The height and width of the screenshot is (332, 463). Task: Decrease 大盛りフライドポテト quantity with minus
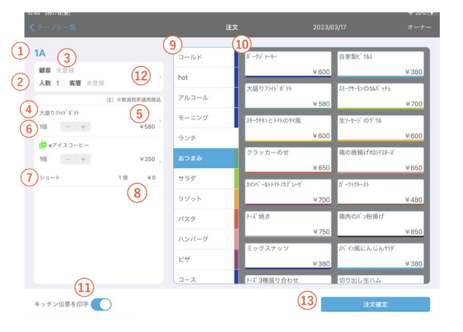[68, 126]
